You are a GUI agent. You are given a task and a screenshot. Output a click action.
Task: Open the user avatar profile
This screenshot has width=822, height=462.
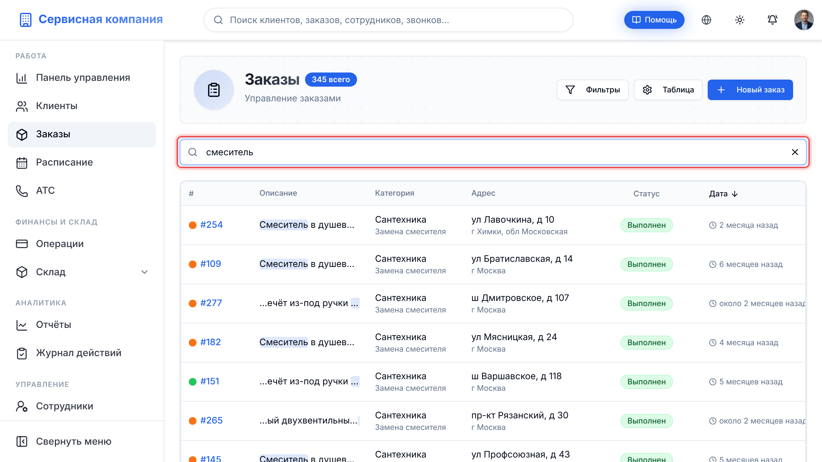(804, 20)
